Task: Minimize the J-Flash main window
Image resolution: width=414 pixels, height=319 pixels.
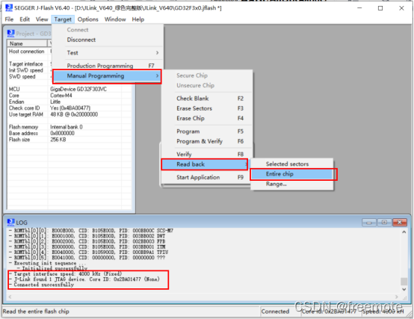Action: point(359,8)
